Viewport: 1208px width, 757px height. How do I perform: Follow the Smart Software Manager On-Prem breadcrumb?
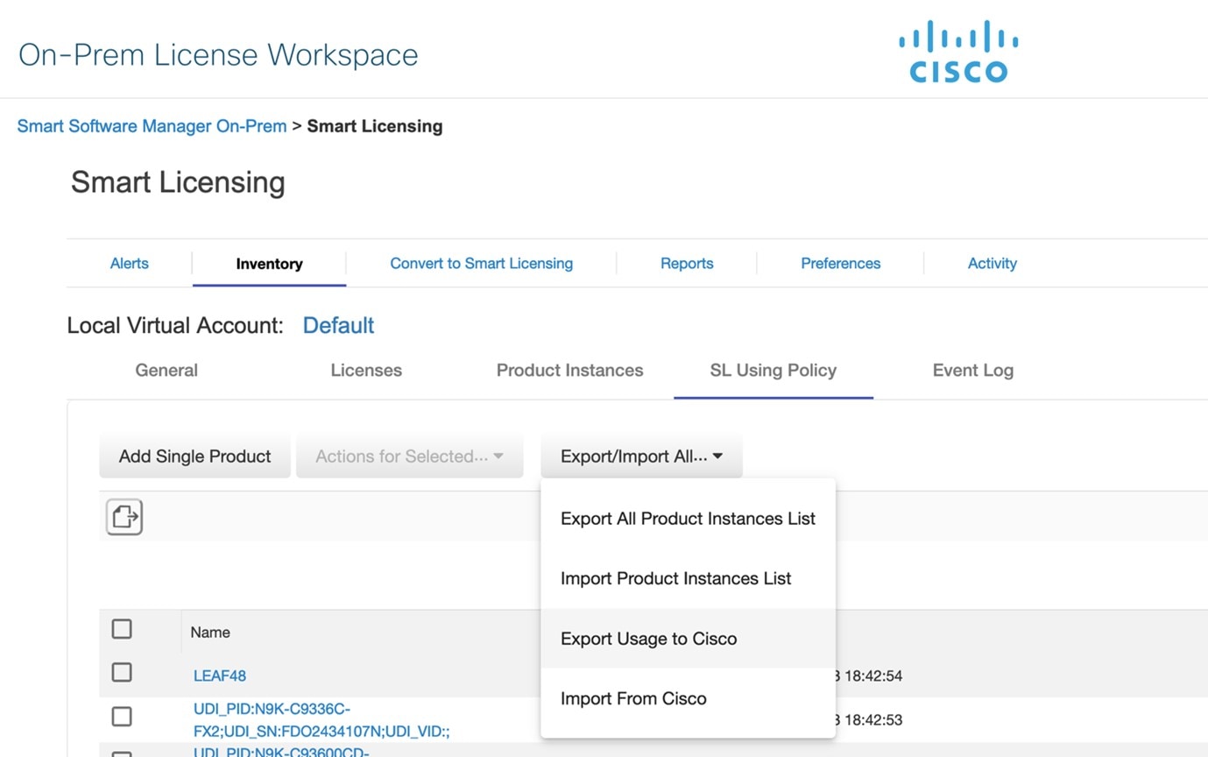click(152, 126)
